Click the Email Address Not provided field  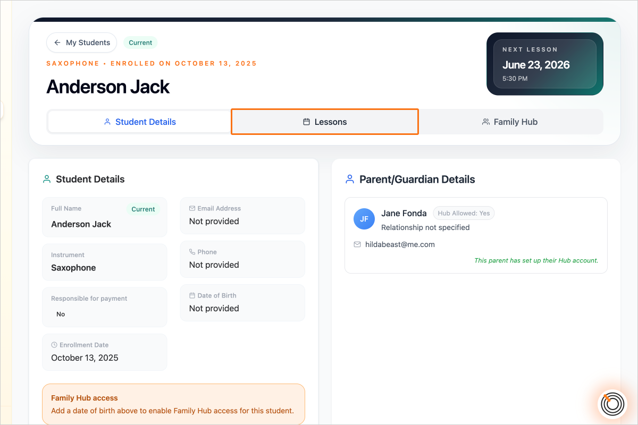(x=242, y=216)
